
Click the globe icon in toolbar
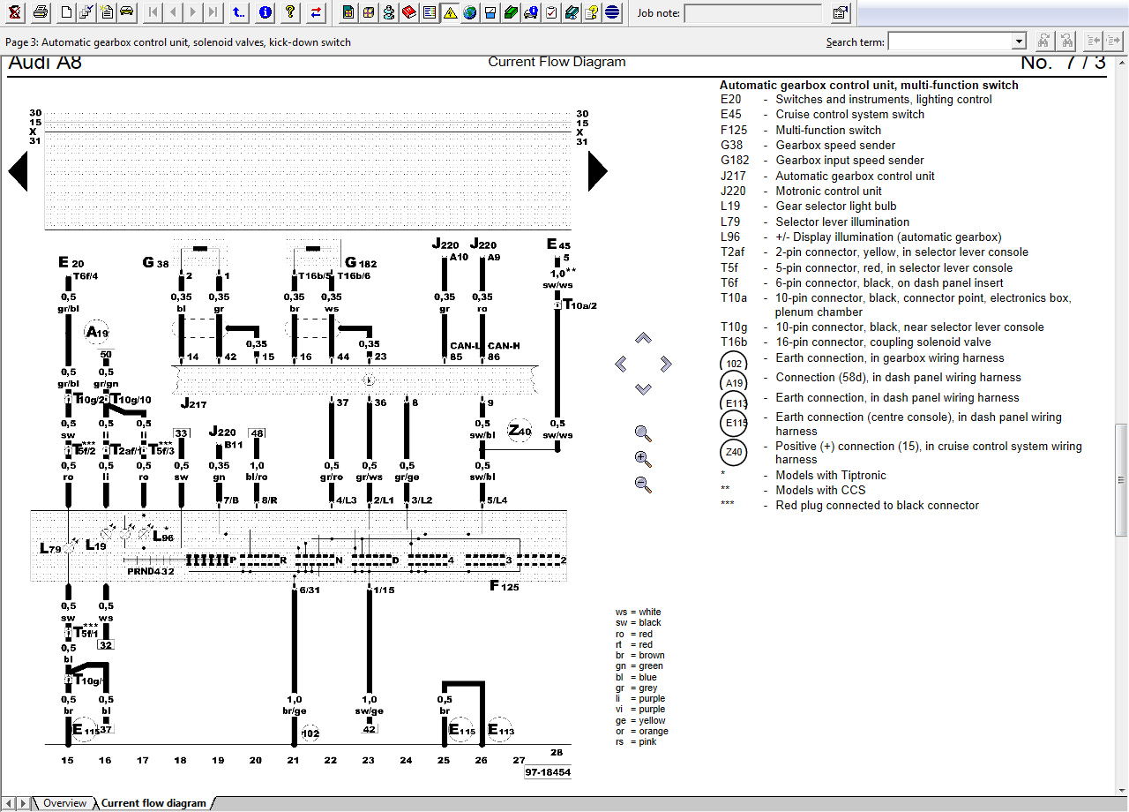[x=469, y=12]
